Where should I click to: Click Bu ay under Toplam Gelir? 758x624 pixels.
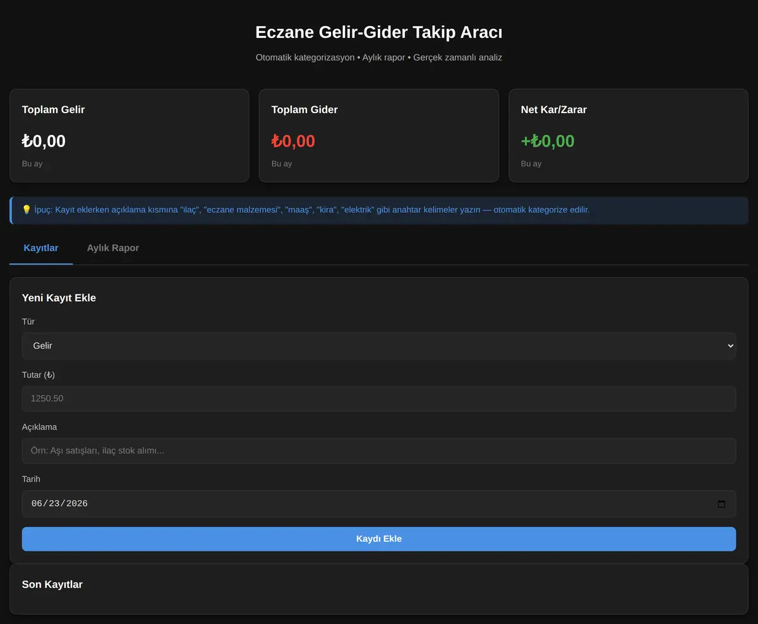32,164
